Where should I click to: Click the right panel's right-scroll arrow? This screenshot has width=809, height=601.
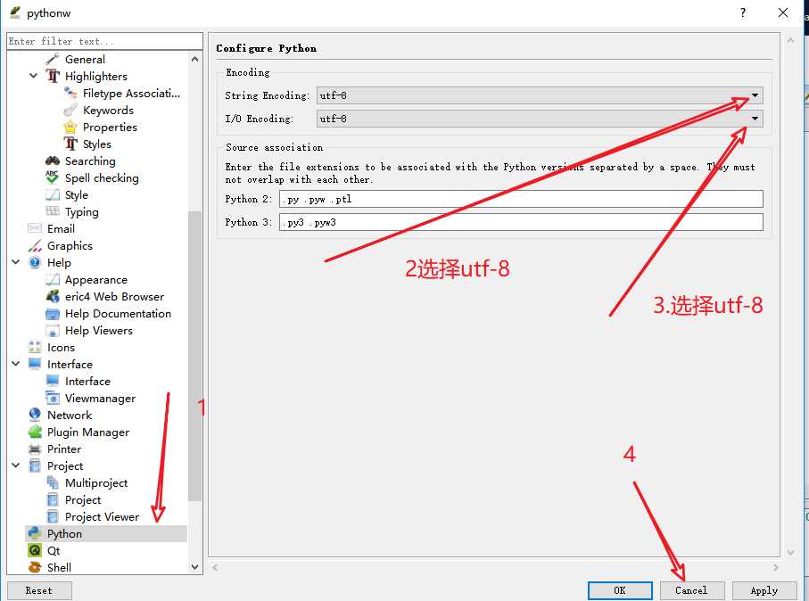(775, 567)
